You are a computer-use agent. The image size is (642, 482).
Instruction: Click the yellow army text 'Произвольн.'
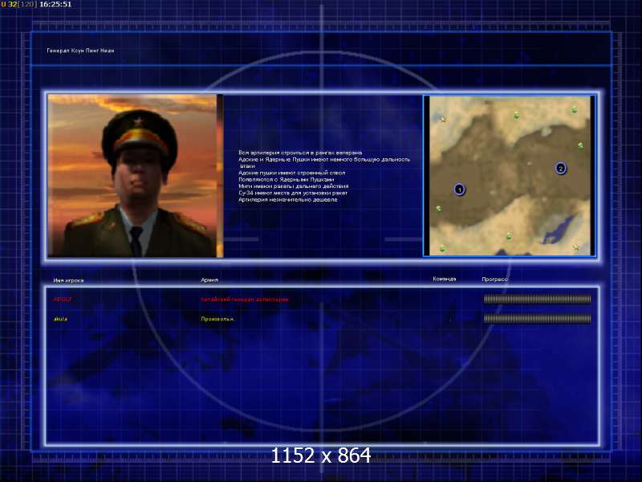click(x=217, y=319)
